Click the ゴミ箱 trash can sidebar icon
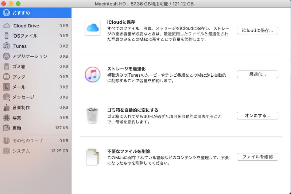The image size is (291, 194). coord(6,67)
